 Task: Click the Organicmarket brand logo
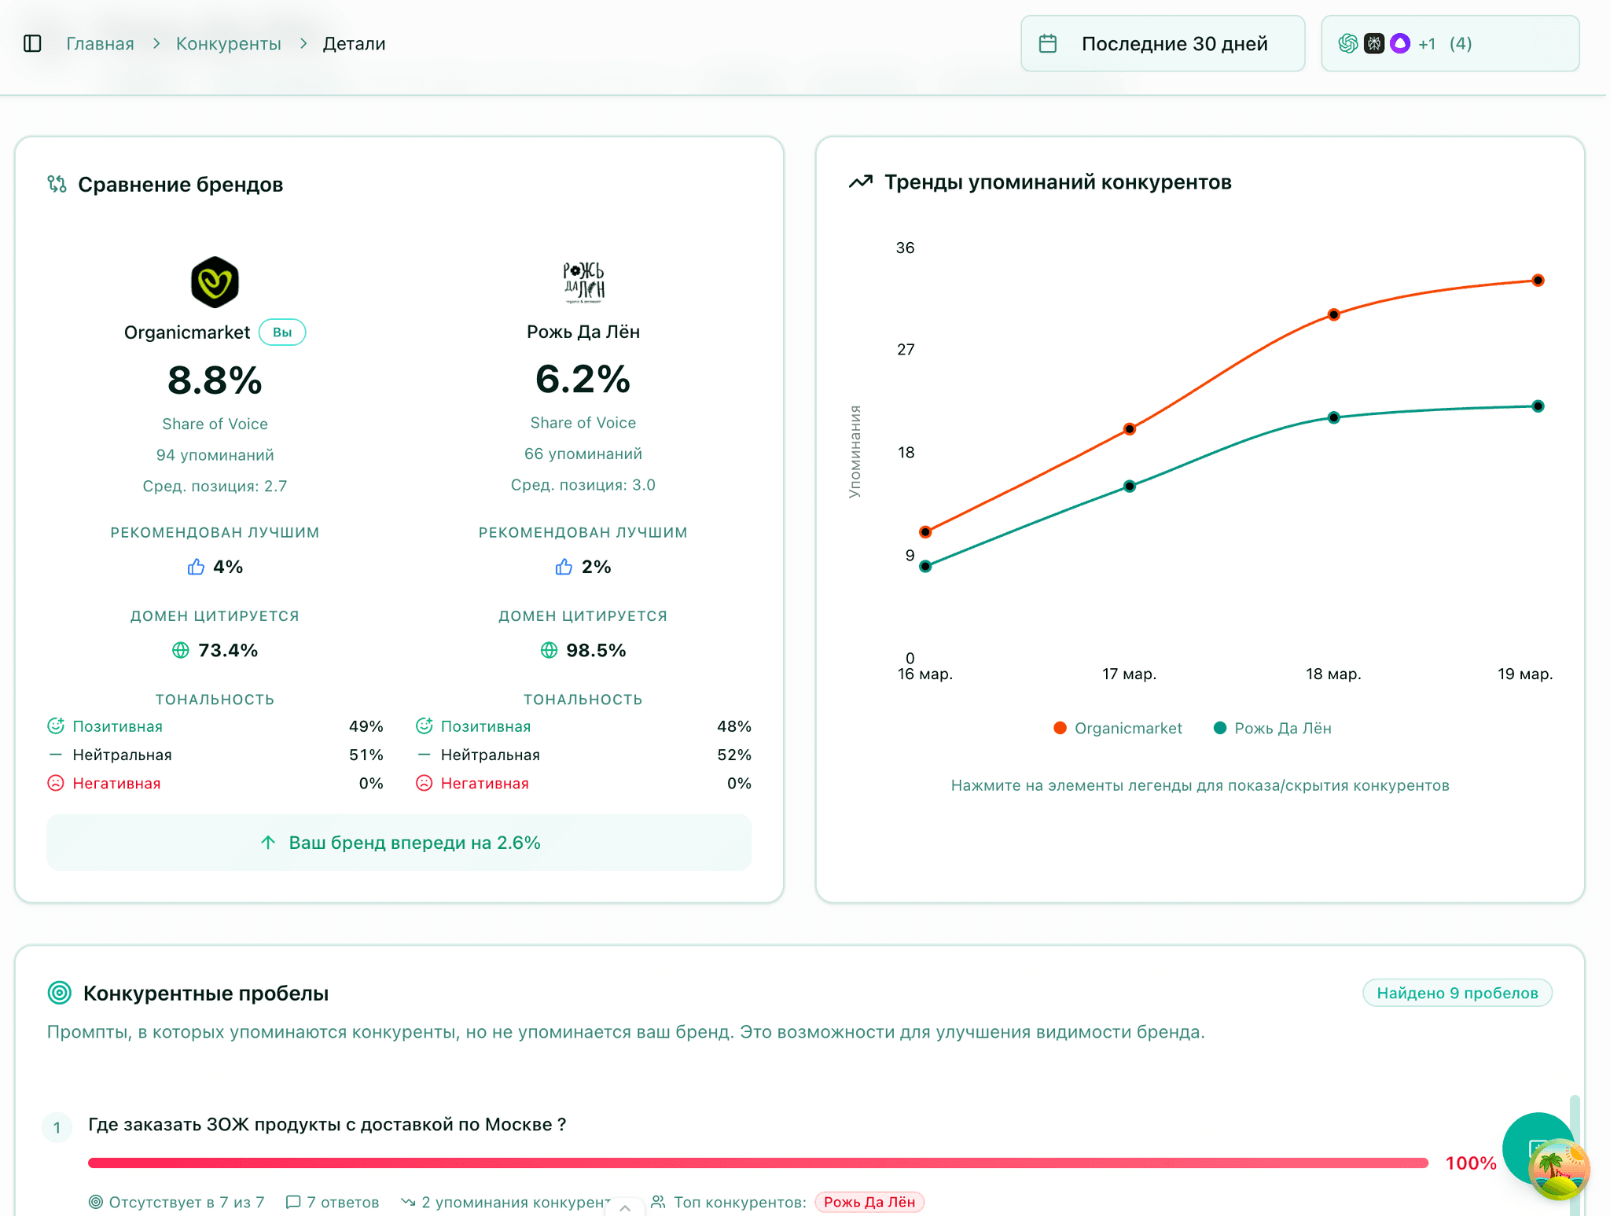[x=215, y=281]
